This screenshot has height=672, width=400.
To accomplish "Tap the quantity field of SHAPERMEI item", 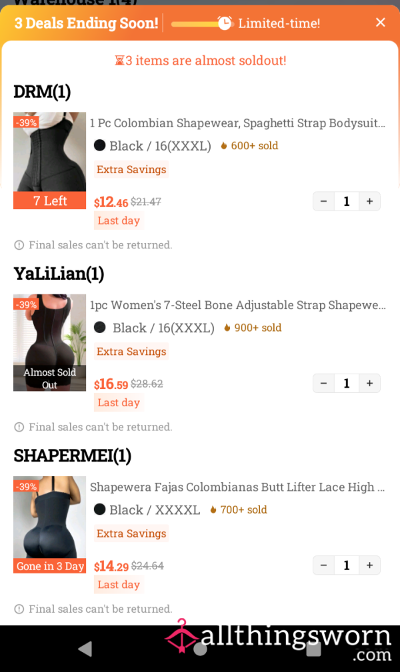I will tap(347, 565).
